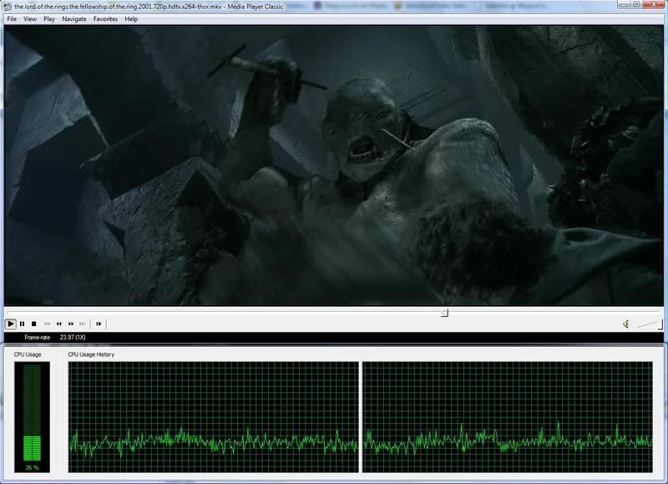The width and height of the screenshot is (668, 484).
Task: Open the View menu
Action: pos(30,18)
